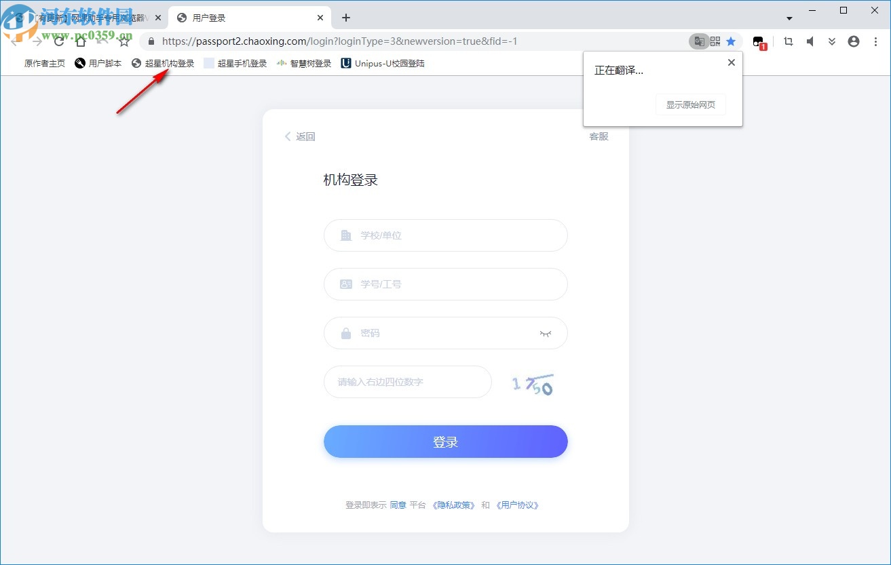The height and width of the screenshot is (565, 891).
Task: Bookmark the page via the star icon
Action: (x=732, y=41)
